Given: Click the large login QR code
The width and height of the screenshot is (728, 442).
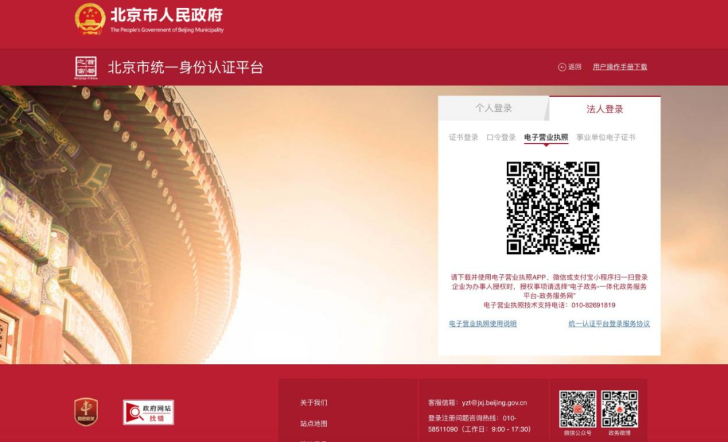Looking at the screenshot, I should tap(553, 208).
